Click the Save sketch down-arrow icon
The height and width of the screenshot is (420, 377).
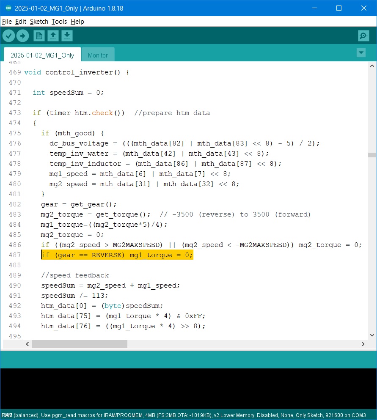tap(67, 36)
